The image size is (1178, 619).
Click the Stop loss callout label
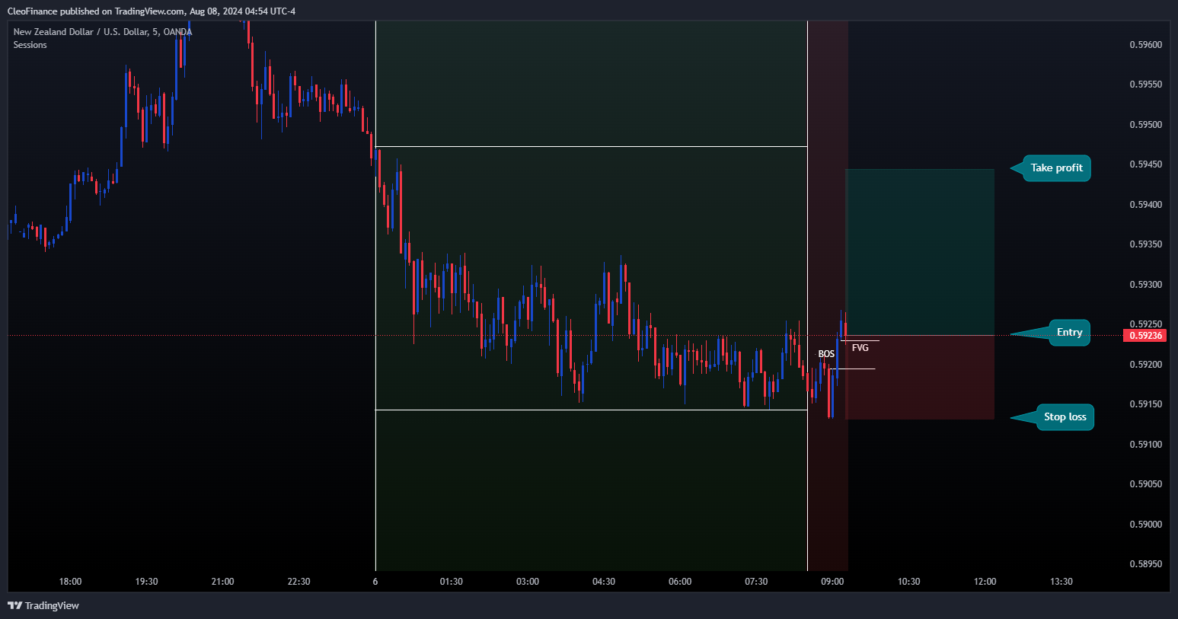(1065, 417)
